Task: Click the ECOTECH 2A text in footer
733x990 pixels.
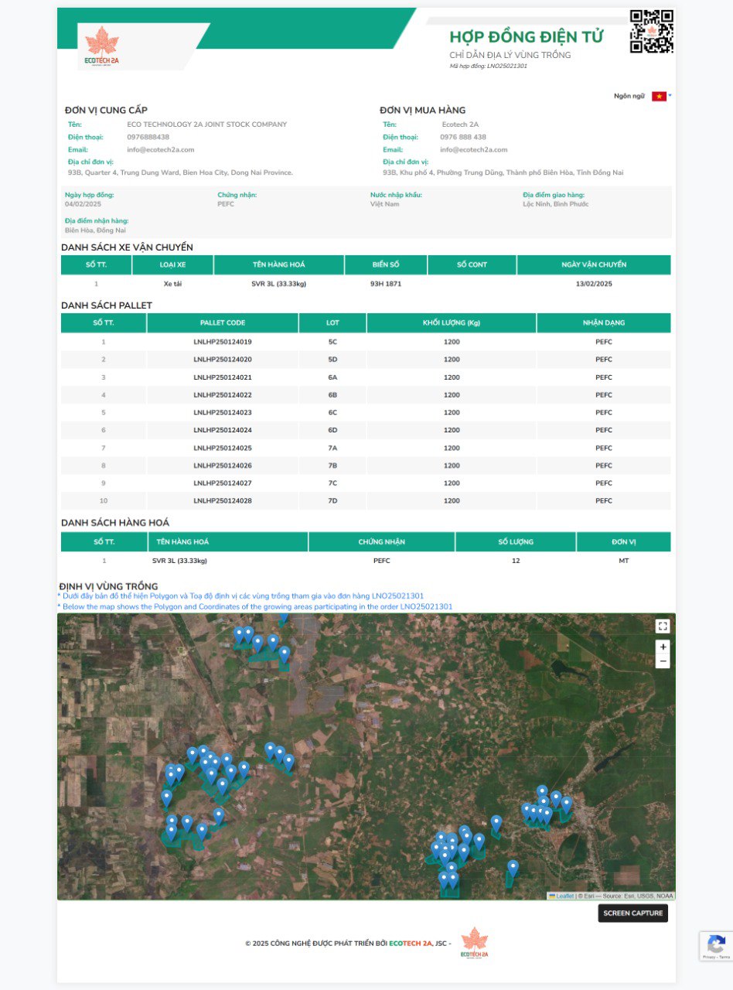Action: (410, 944)
